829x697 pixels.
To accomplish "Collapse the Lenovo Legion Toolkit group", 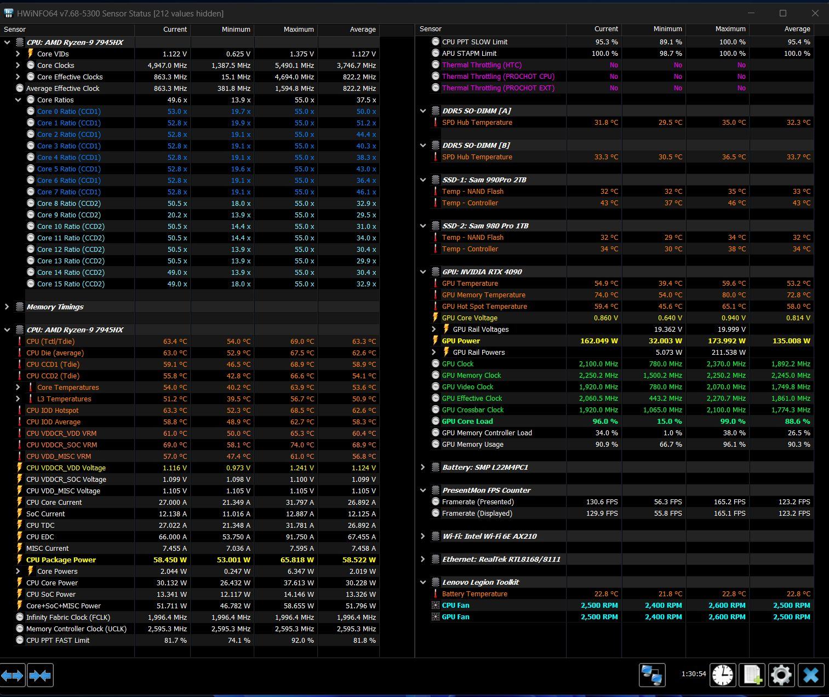I will 423,582.
